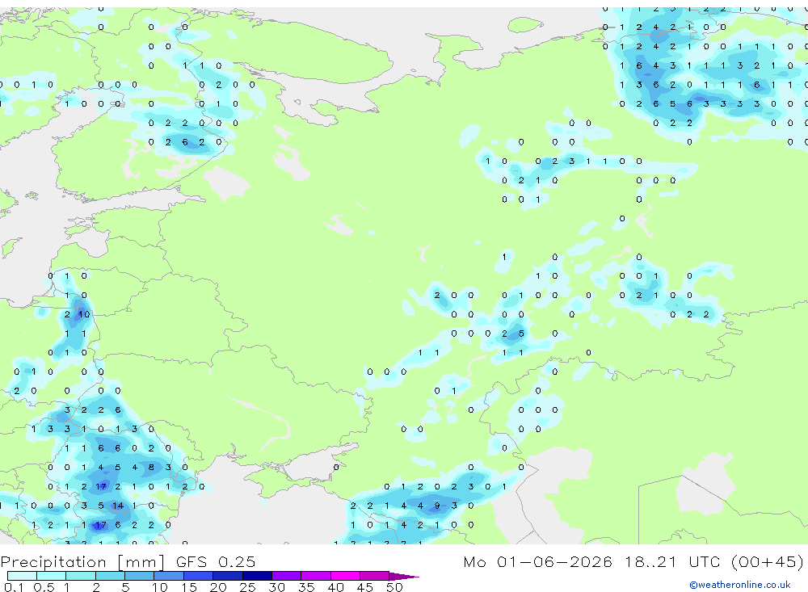Select the 25–30 mm navy legend swatch

(x=257, y=576)
